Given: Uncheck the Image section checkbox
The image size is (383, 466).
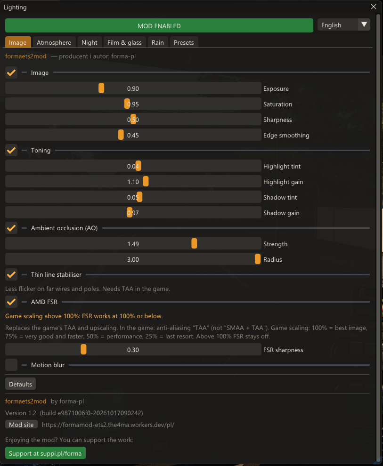Looking at the screenshot, I should (x=11, y=72).
